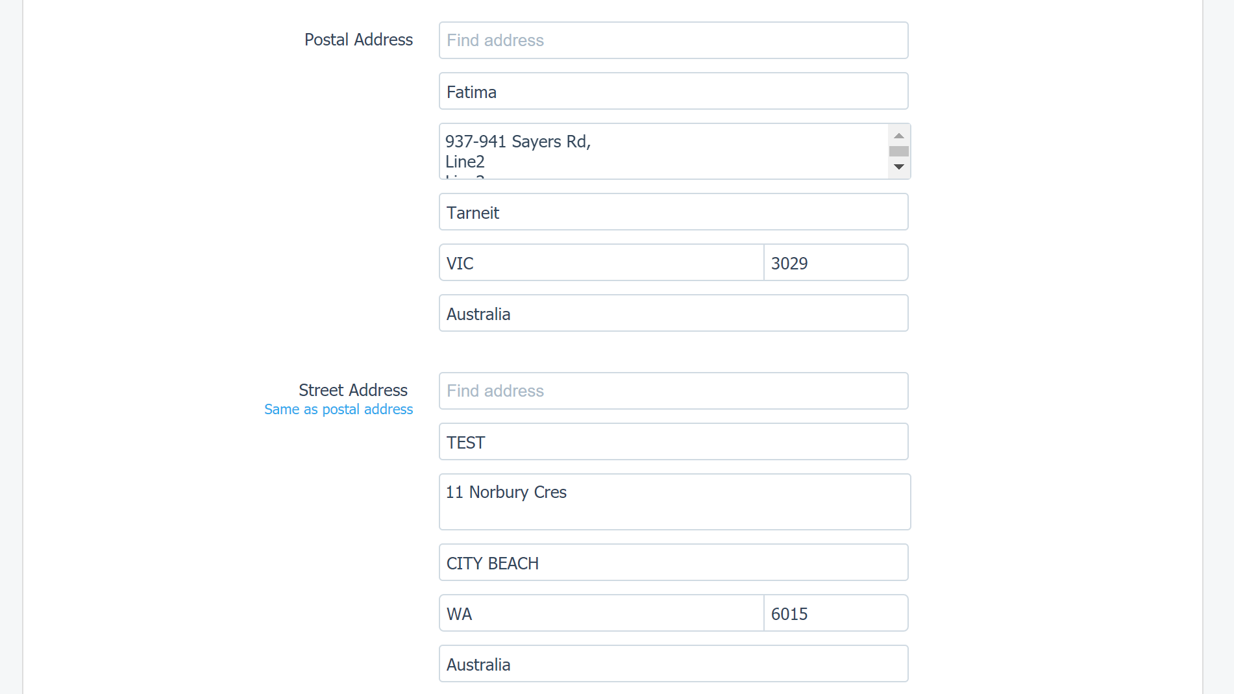Click the postal address scroll up arrow
Screen dimensions: 1234x694
(899, 136)
